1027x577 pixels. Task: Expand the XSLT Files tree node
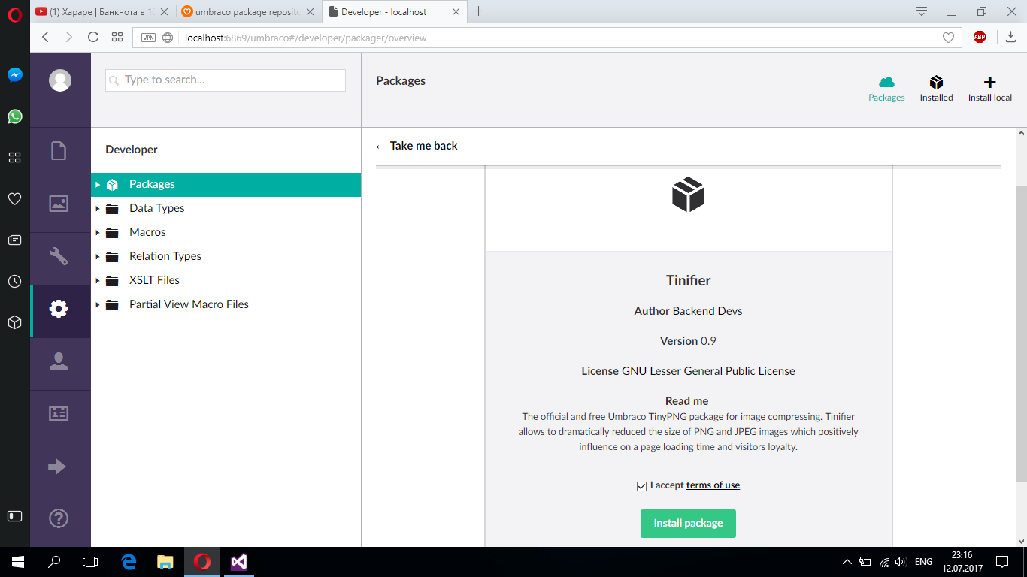pos(98,280)
